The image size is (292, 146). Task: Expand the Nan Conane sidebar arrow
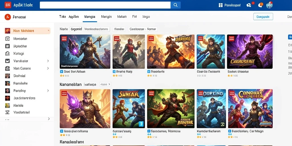click(x=48, y=68)
